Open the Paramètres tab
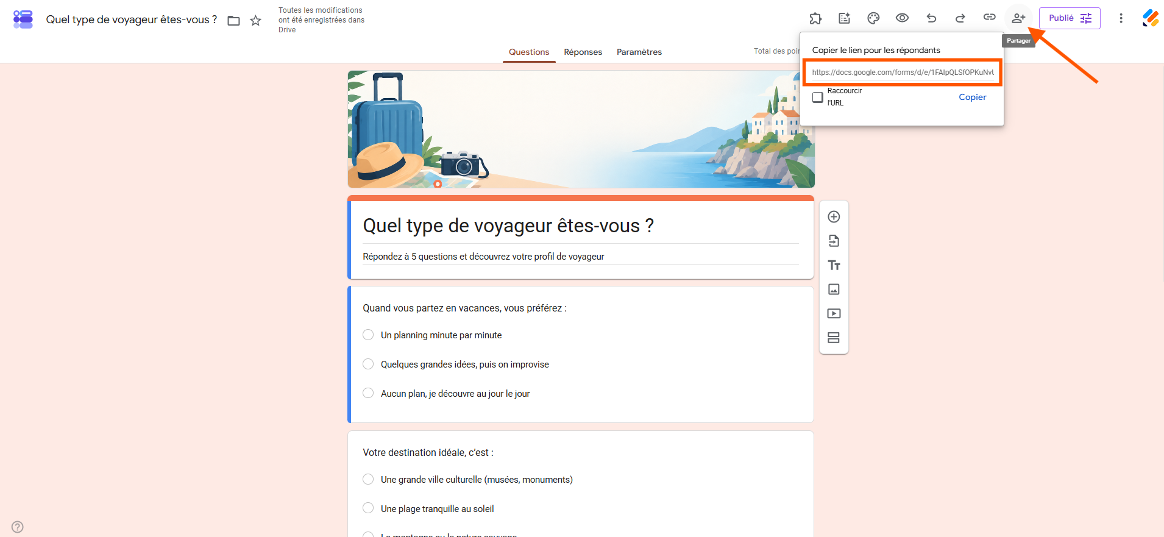Image resolution: width=1164 pixels, height=537 pixels. (x=639, y=52)
